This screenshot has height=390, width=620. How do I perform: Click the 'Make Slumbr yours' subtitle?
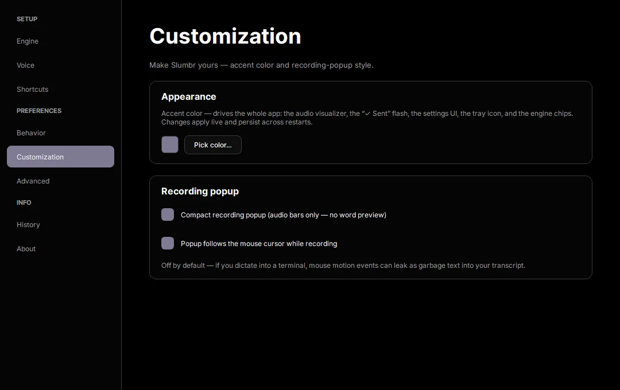[x=261, y=65]
